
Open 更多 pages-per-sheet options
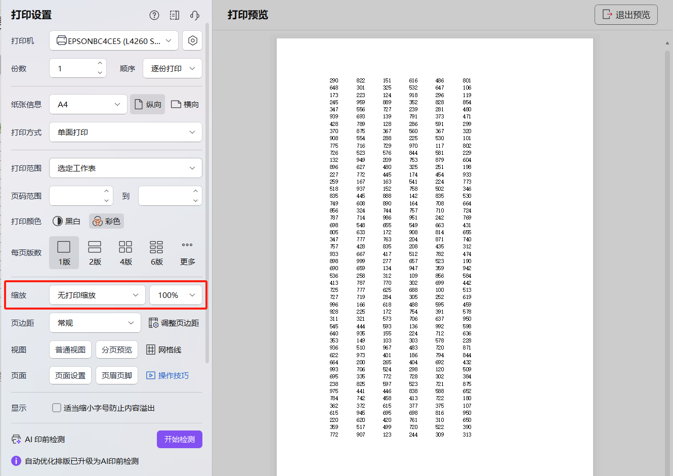point(187,252)
